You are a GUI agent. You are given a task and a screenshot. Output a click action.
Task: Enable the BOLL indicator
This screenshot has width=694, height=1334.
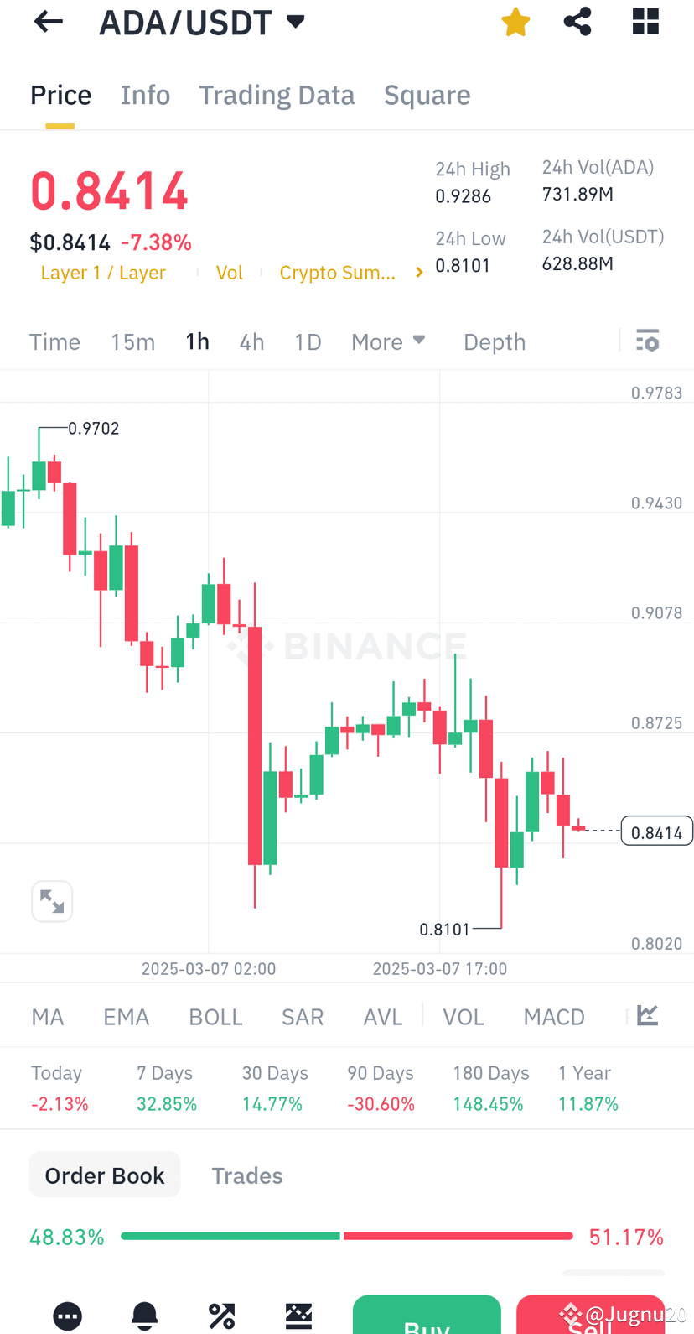point(215,1016)
